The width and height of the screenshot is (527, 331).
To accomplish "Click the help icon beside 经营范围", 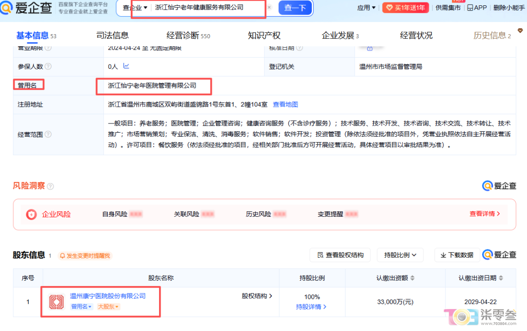I will (x=48, y=134).
